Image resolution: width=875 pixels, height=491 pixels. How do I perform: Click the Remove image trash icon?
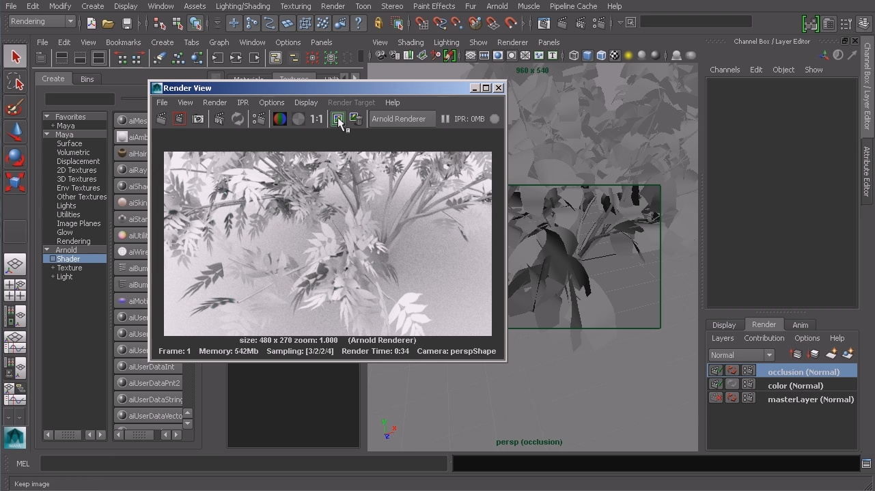(x=356, y=119)
